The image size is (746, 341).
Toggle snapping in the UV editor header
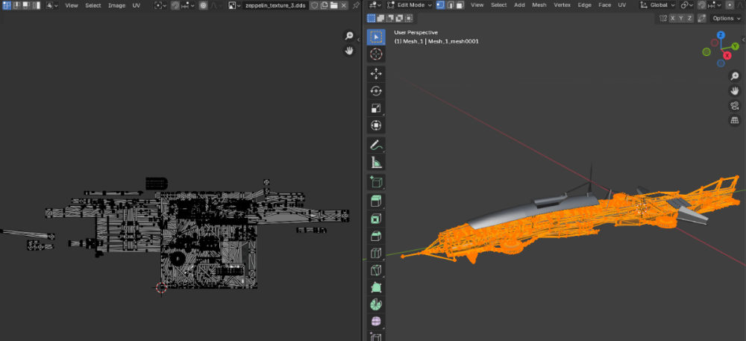click(x=175, y=5)
